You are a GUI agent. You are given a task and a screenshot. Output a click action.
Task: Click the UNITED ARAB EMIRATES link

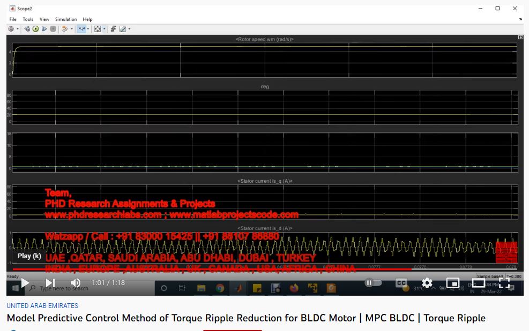pos(42,306)
